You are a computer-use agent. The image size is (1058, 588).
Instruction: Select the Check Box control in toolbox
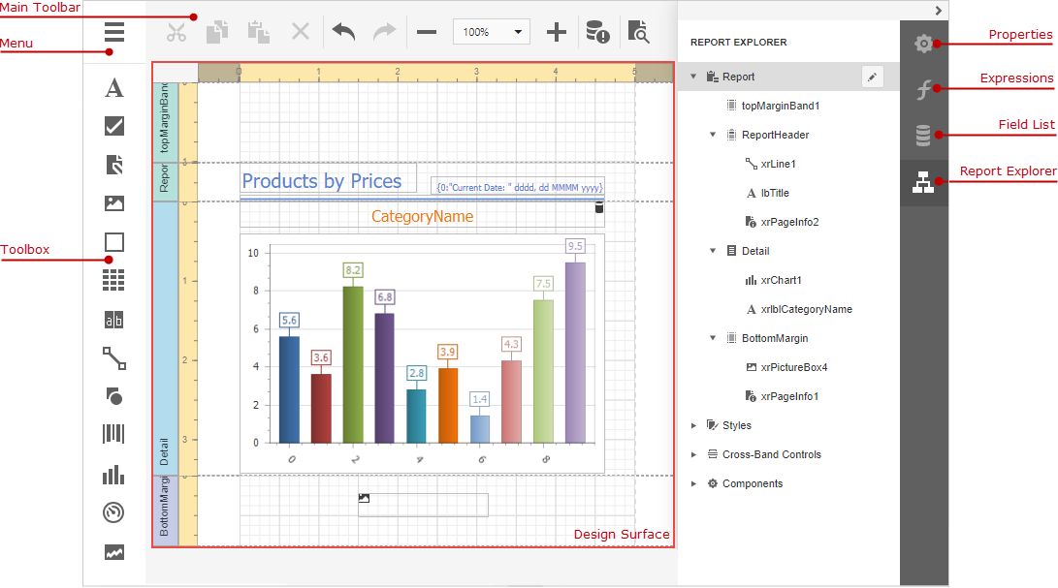click(114, 126)
